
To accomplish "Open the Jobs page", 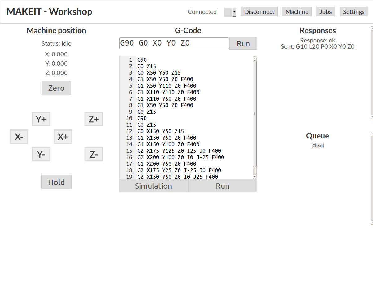I will point(325,11).
